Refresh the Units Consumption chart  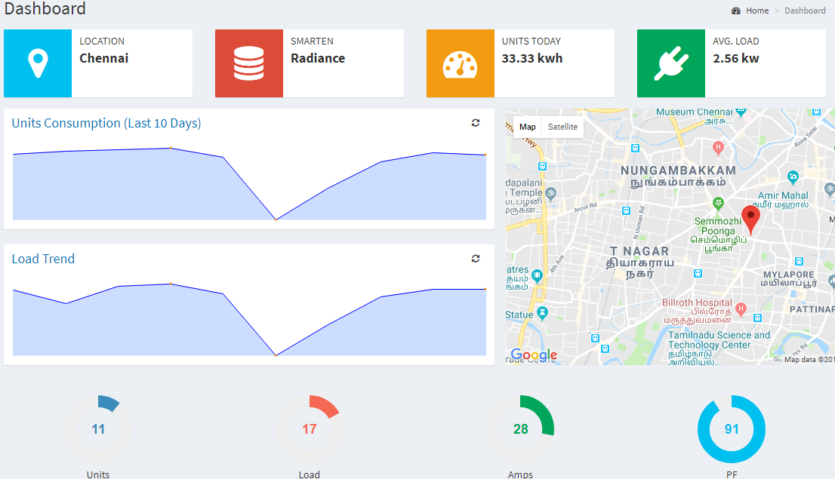[476, 123]
